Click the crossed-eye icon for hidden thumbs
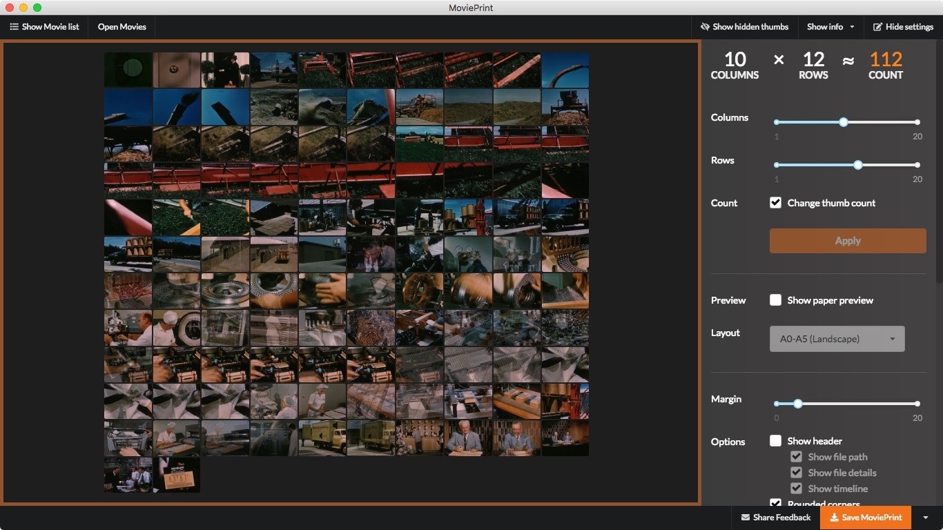The height and width of the screenshot is (530, 943). [x=705, y=27]
